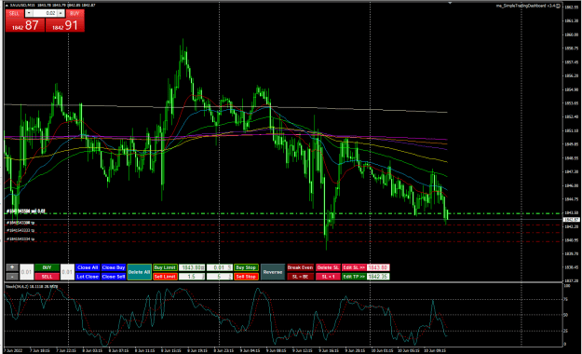This screenshot has width=582, height=354.
Task: Click the 1860.00 price scale label
Action: pos(571,34)
